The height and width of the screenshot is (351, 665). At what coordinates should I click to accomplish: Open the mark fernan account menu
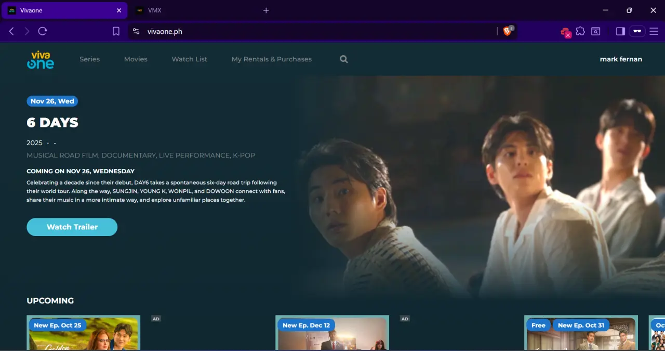pyautogui.click(x=621, y=59)
